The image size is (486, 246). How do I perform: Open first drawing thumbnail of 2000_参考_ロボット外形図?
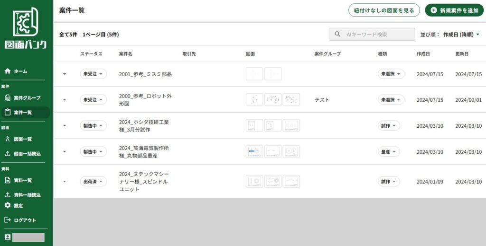pos(254,100)
